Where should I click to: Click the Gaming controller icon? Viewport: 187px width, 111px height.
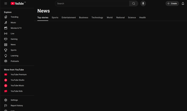click(6, 39)
